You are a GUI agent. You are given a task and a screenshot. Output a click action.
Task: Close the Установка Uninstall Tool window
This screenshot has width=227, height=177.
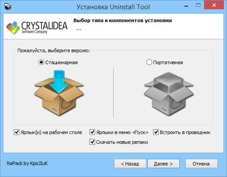(214, 5)
